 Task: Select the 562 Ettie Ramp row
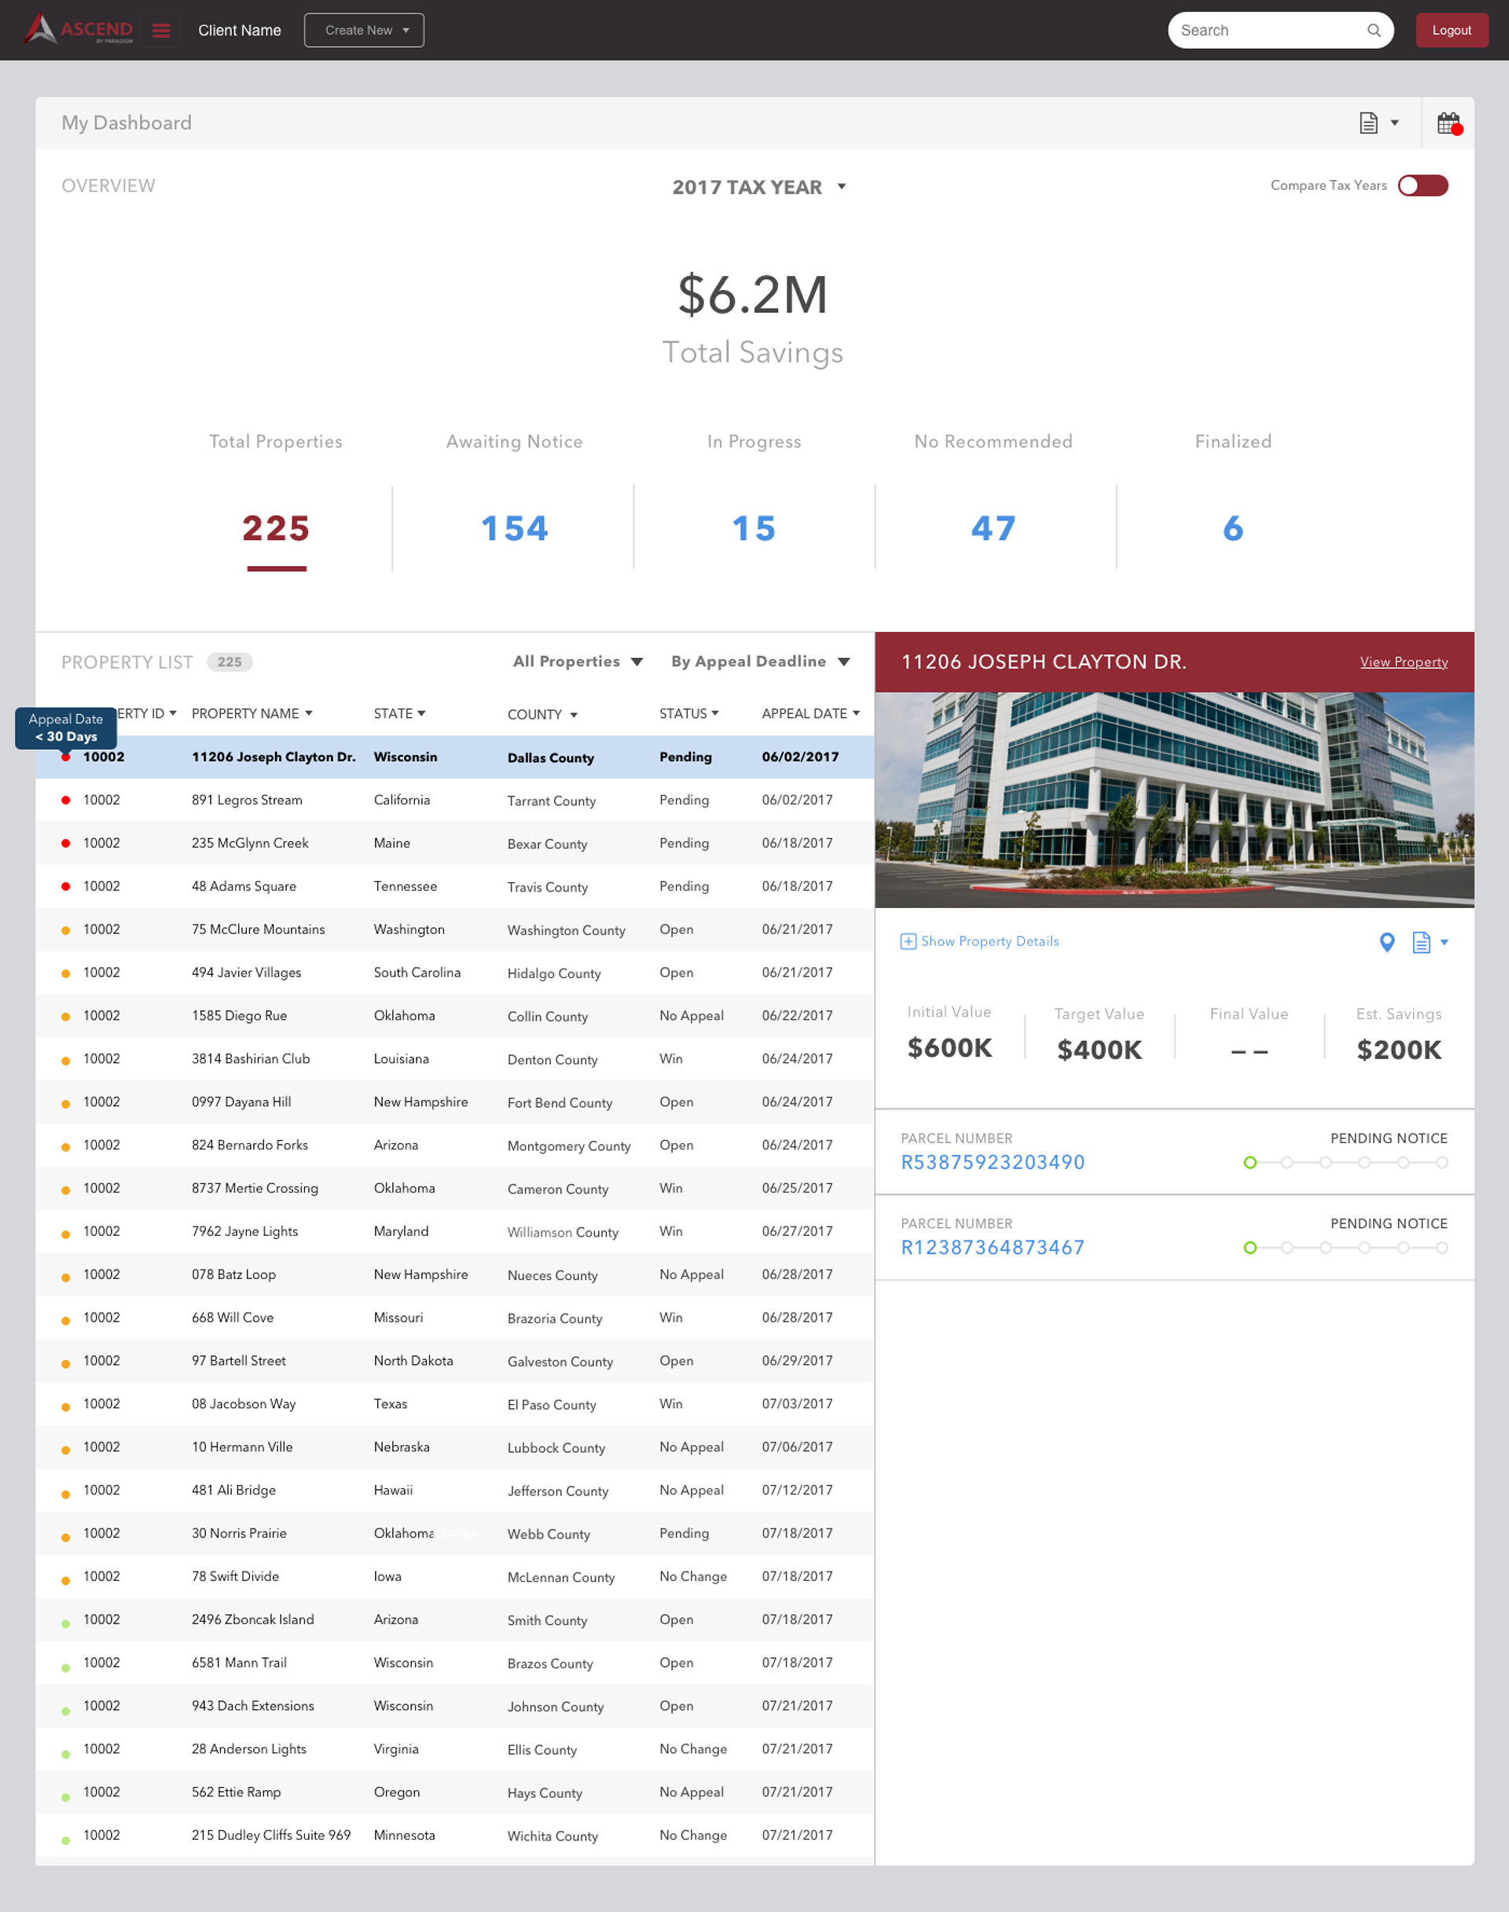pyautogui.click(x=454, y=1792)
